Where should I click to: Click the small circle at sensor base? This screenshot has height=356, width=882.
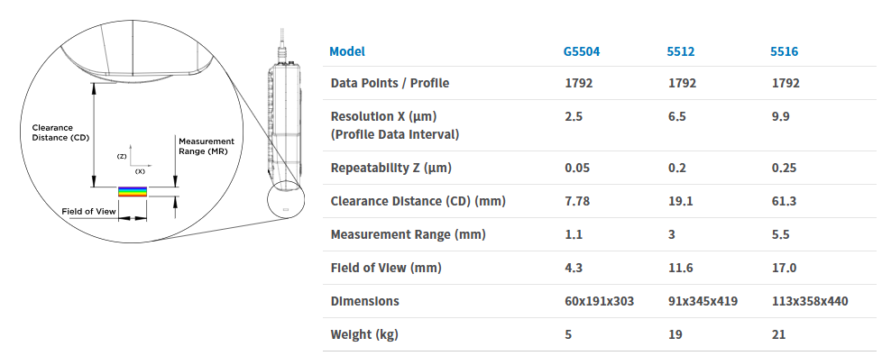coord(285,198)
